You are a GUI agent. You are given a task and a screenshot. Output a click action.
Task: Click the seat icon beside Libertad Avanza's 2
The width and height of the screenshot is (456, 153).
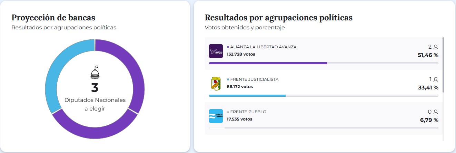pos(436,47)
